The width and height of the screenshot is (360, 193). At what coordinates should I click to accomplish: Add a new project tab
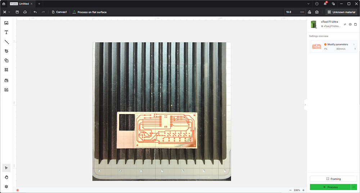(x=39, y=4)
